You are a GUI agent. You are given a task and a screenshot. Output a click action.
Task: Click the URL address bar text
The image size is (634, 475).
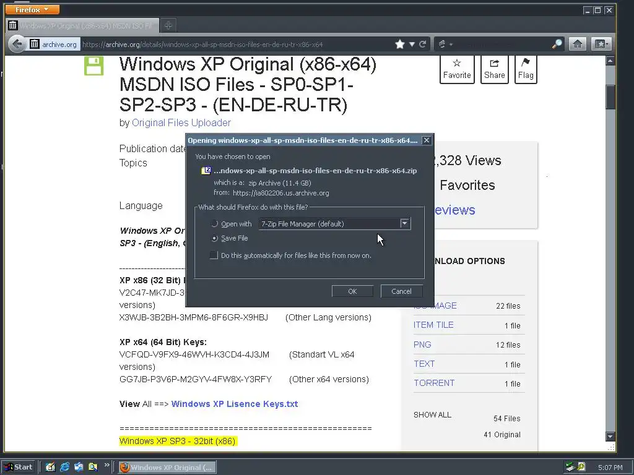pos(202,45)
